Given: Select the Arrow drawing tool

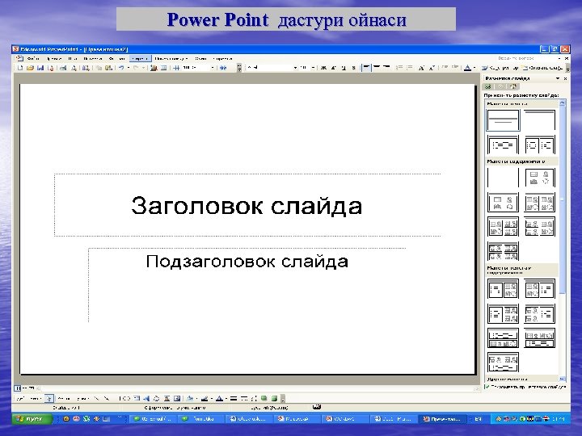Looking at the screenshot, I should coord(107,399).
